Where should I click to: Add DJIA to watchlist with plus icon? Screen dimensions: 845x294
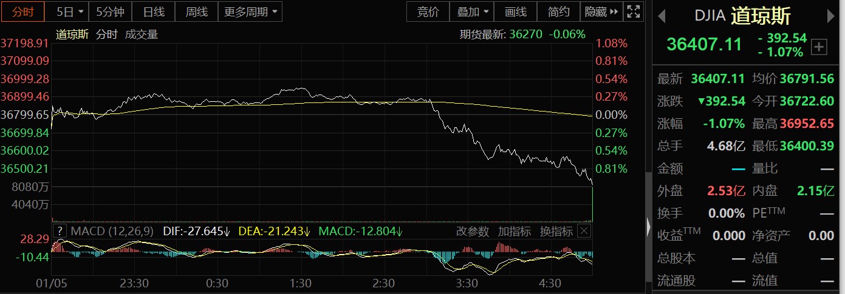(x=819, y=47)
